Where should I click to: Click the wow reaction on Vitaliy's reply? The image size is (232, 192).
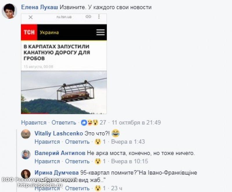point(98,142)
